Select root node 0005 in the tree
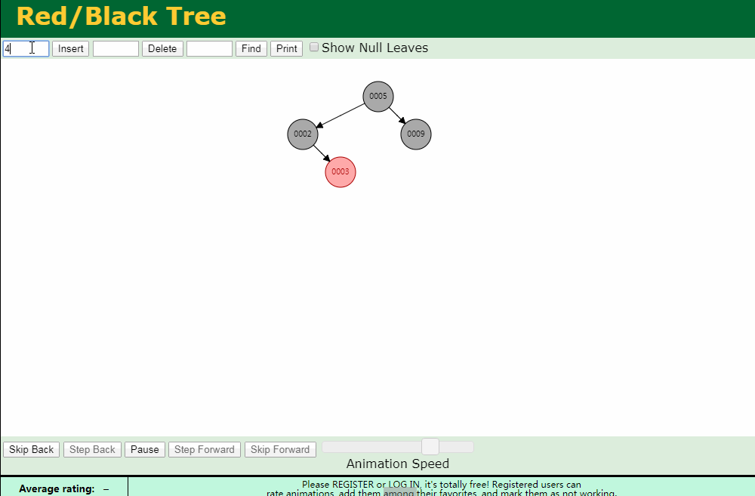Image resolution: width=755 pixels, height=496 pixels. (378, 96)
